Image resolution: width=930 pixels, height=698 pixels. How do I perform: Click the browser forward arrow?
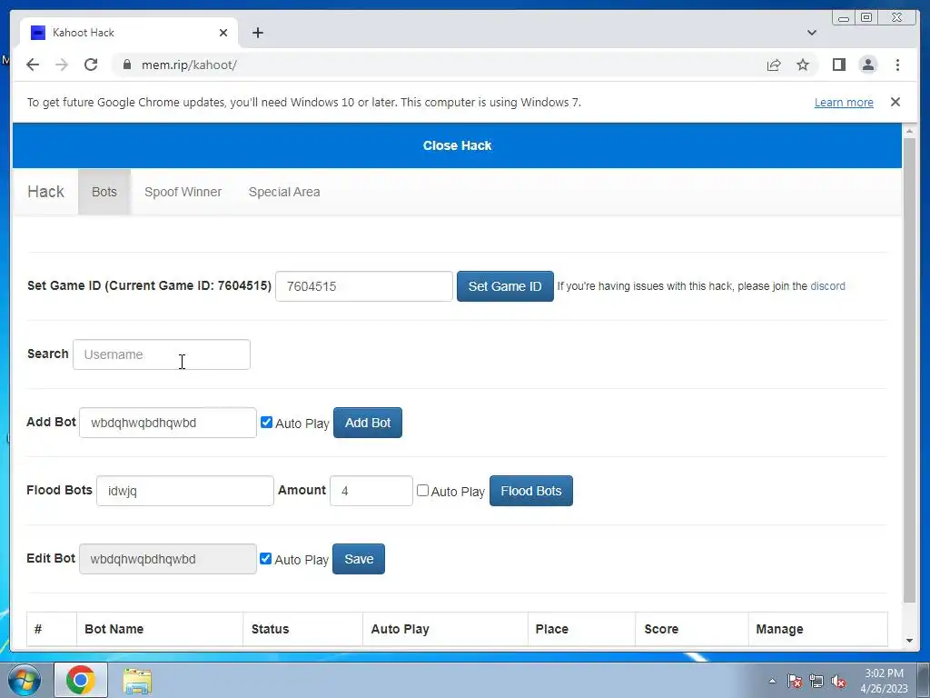click(62, 65)
